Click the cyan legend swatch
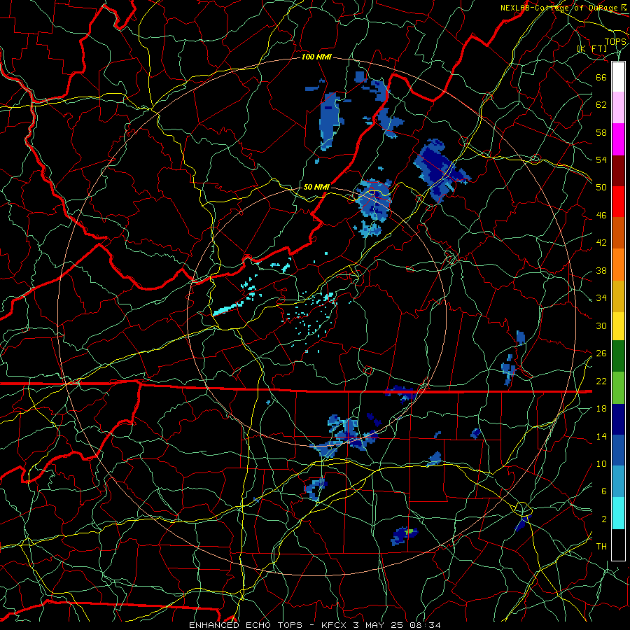This screenshot has width=630, height=630. [x=618, y=513]
